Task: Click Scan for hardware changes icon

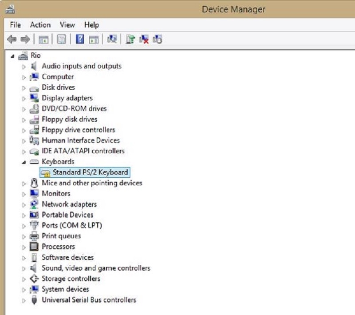Action: click(112, 40)
